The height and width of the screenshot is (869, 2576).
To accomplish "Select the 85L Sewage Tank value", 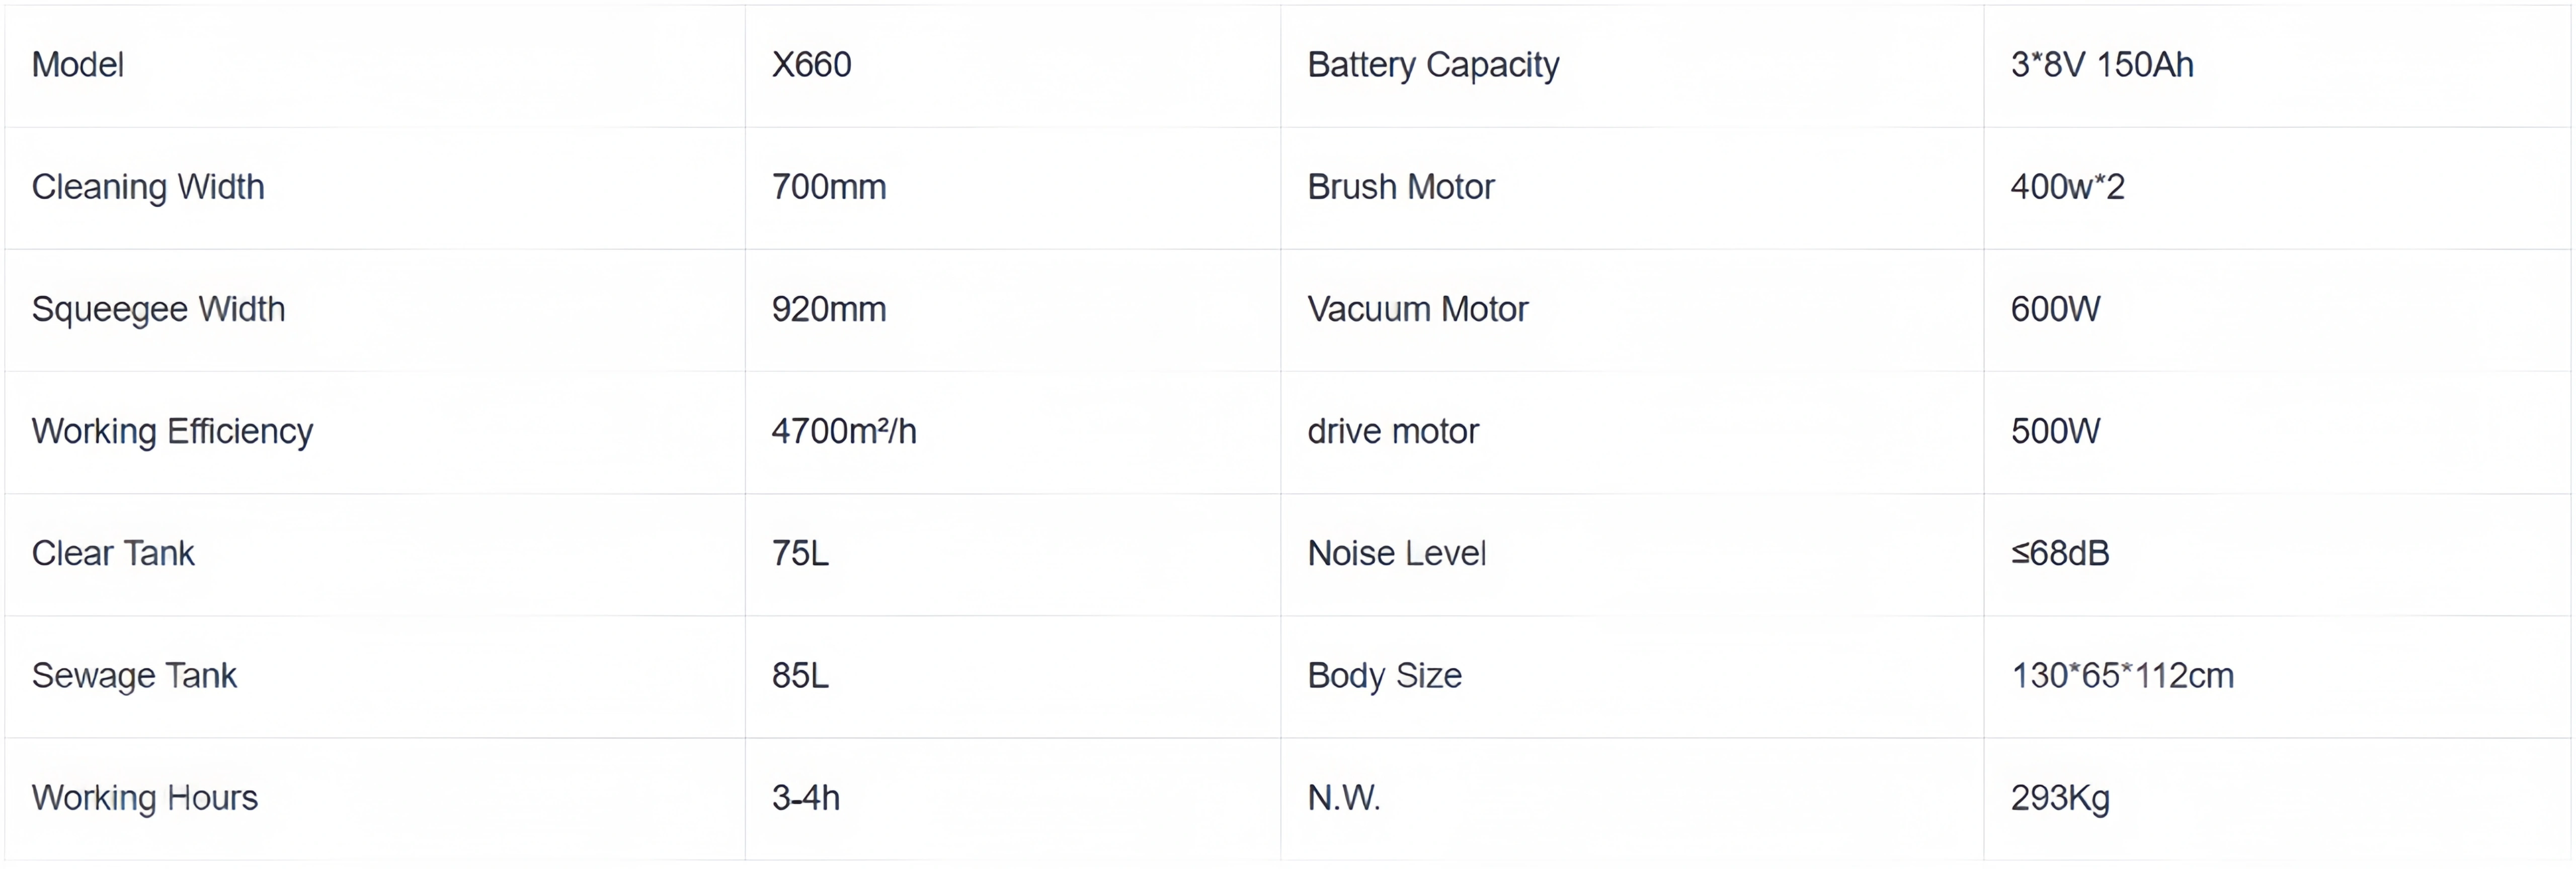I will pyautogui.click(x=800, y=676).
